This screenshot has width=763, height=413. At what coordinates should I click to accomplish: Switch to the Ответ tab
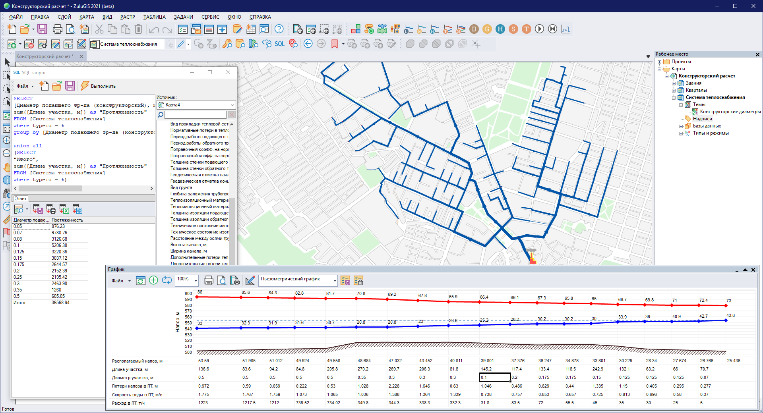click(21, 199)
